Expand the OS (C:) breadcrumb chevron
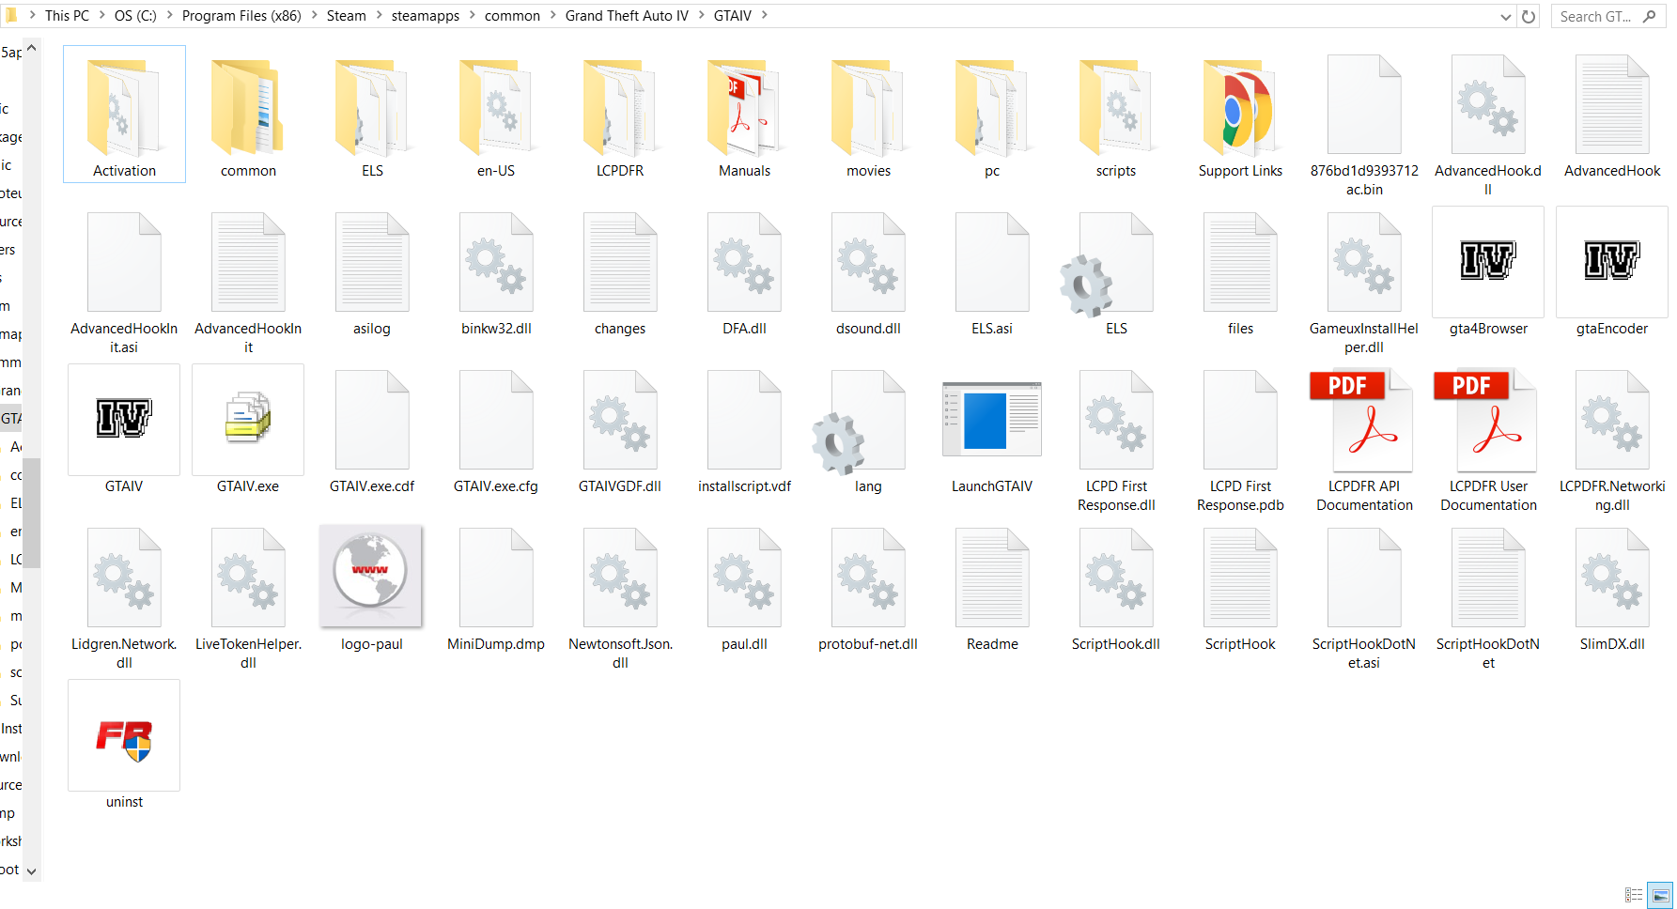The image size is (1677, 909). click(x=169, y=15)
